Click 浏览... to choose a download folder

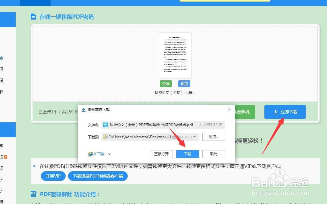coord(213,137)
